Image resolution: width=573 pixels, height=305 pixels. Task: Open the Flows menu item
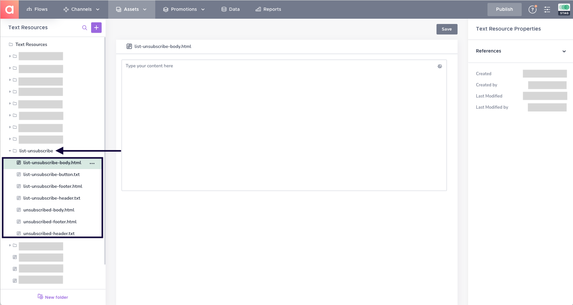(37, 9)
